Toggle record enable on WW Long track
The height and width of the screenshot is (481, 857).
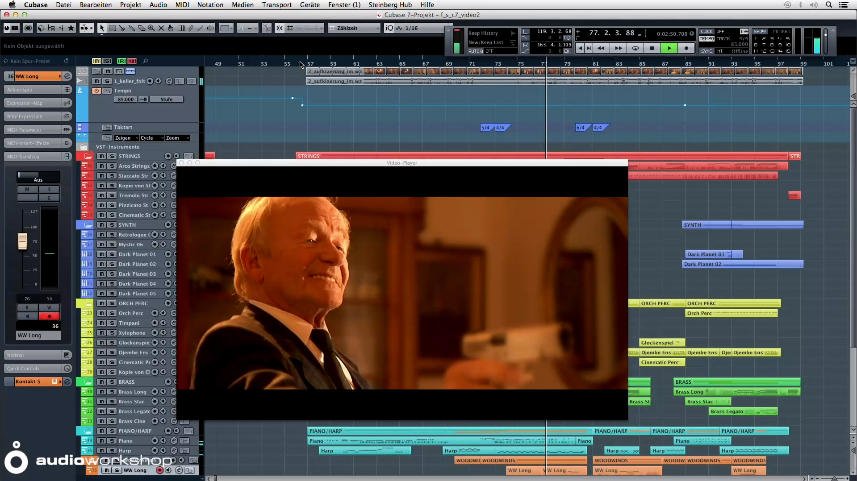(159, 470)
